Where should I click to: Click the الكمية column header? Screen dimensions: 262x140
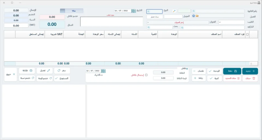click(x=148, y=34)
